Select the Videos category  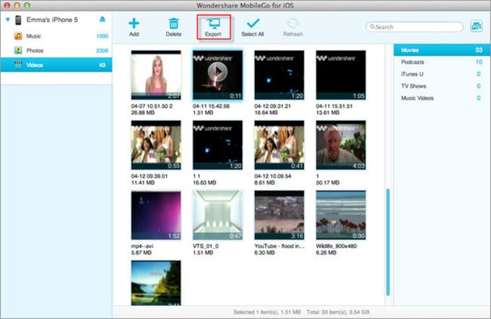click(x=56, y=65)
